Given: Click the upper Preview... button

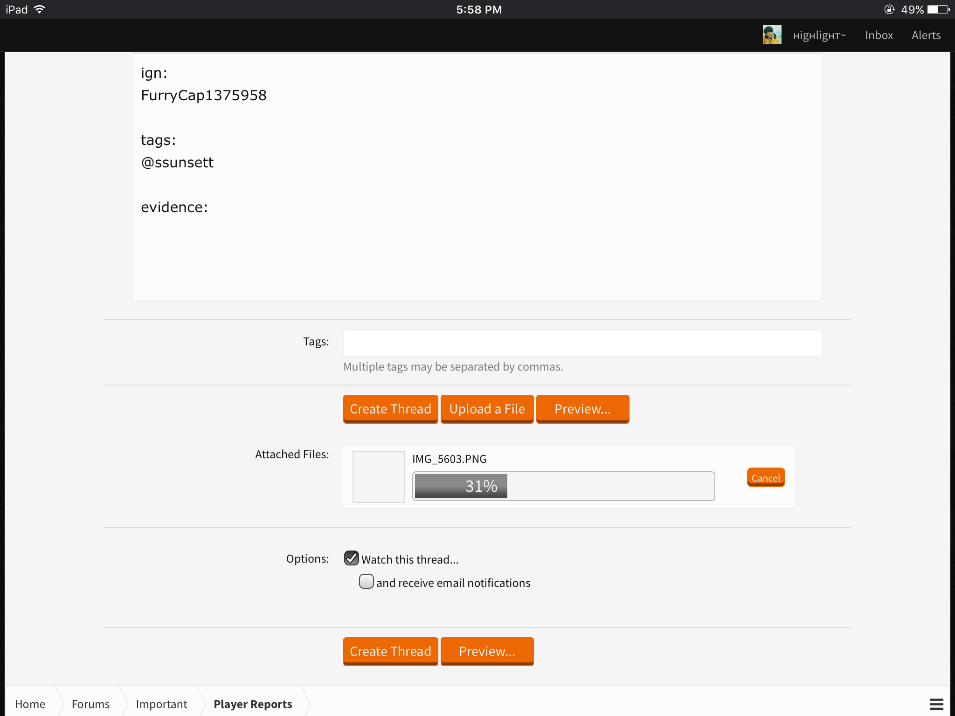Looking at the screenshot, I should [583, 409].
